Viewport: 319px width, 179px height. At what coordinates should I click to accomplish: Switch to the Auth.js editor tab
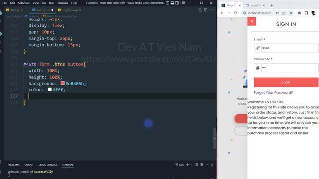[15, 10]
